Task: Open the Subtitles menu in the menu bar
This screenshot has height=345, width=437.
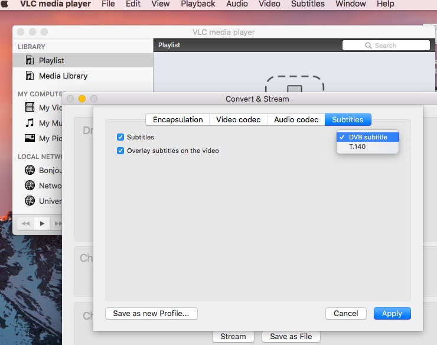Action: coord(308,4)
